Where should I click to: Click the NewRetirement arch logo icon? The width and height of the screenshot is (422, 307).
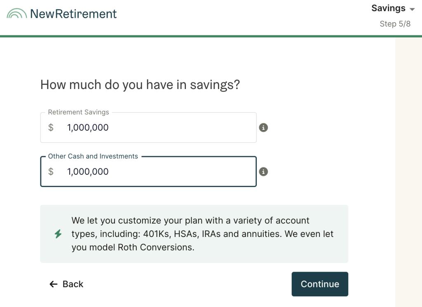tap(16, 14)
